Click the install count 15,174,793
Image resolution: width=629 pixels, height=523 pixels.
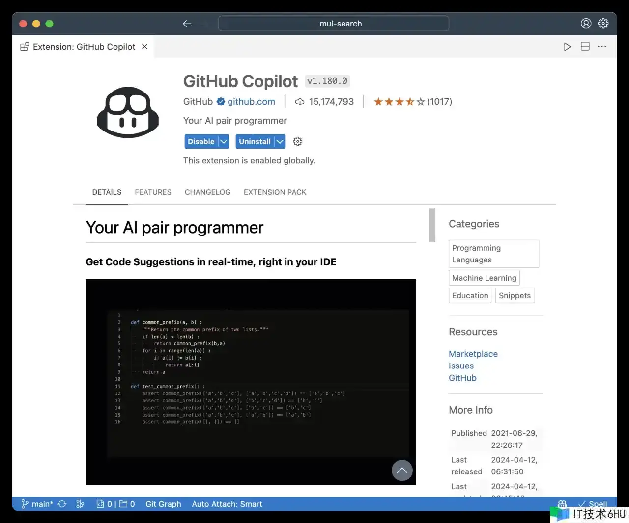[331, 102]
